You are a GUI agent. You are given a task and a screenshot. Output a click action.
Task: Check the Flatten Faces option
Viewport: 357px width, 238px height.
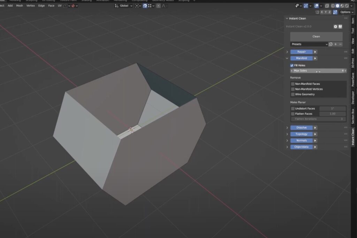coord(293,114)
